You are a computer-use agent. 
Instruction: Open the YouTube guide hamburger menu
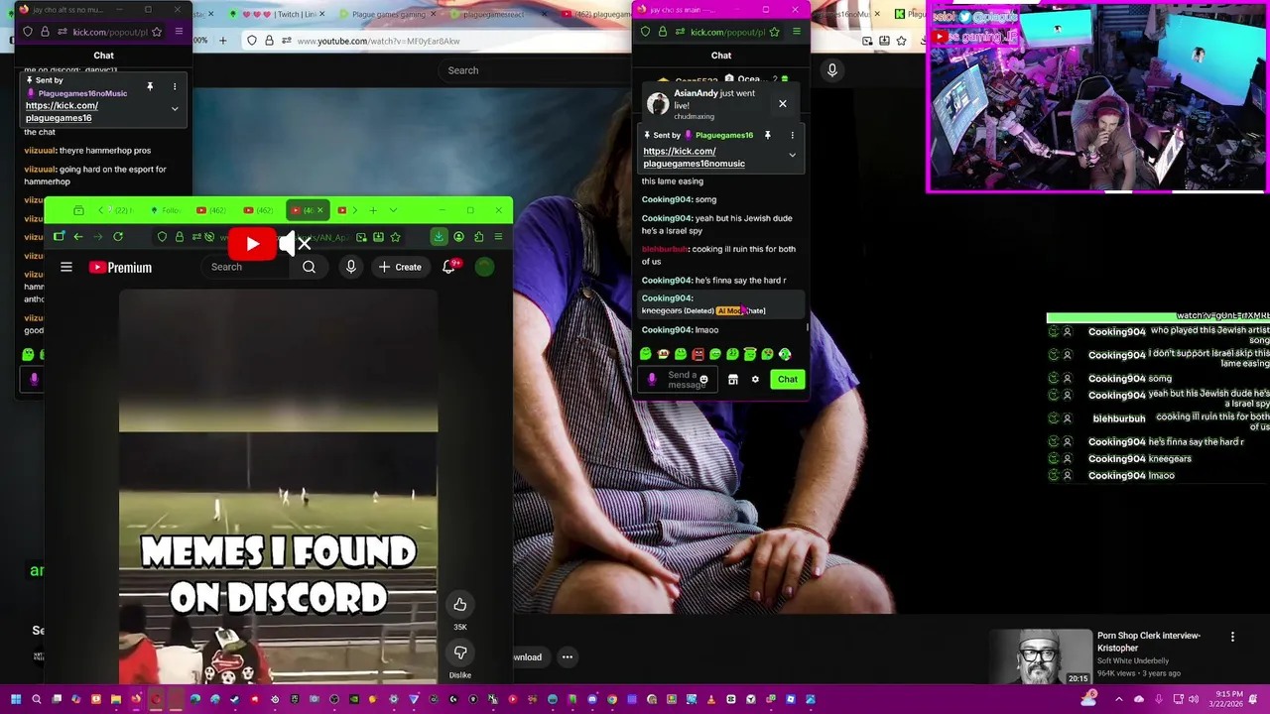[x=66, y=267]
